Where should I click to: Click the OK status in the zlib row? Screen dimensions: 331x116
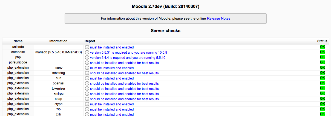point(322,114)
